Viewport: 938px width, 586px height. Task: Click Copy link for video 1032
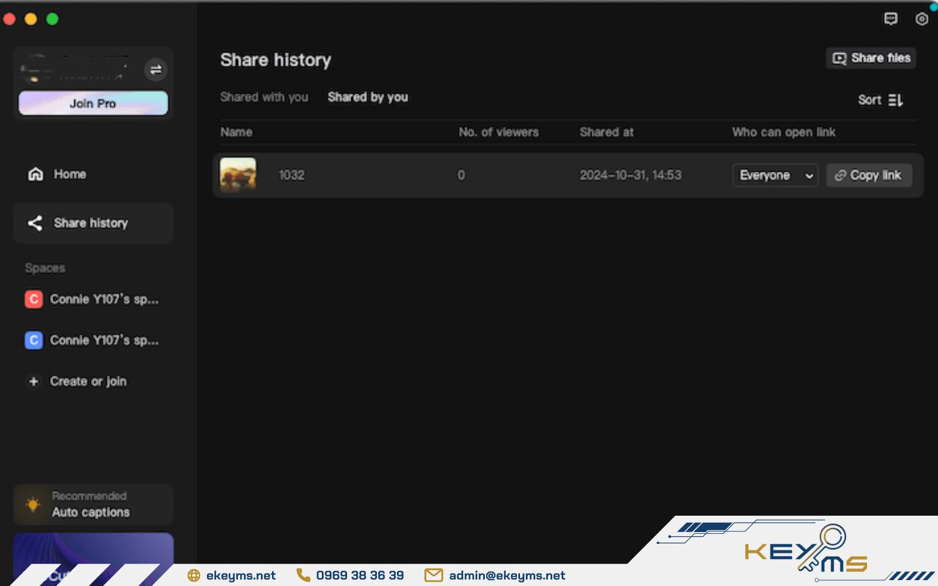(x=868, y=175)
